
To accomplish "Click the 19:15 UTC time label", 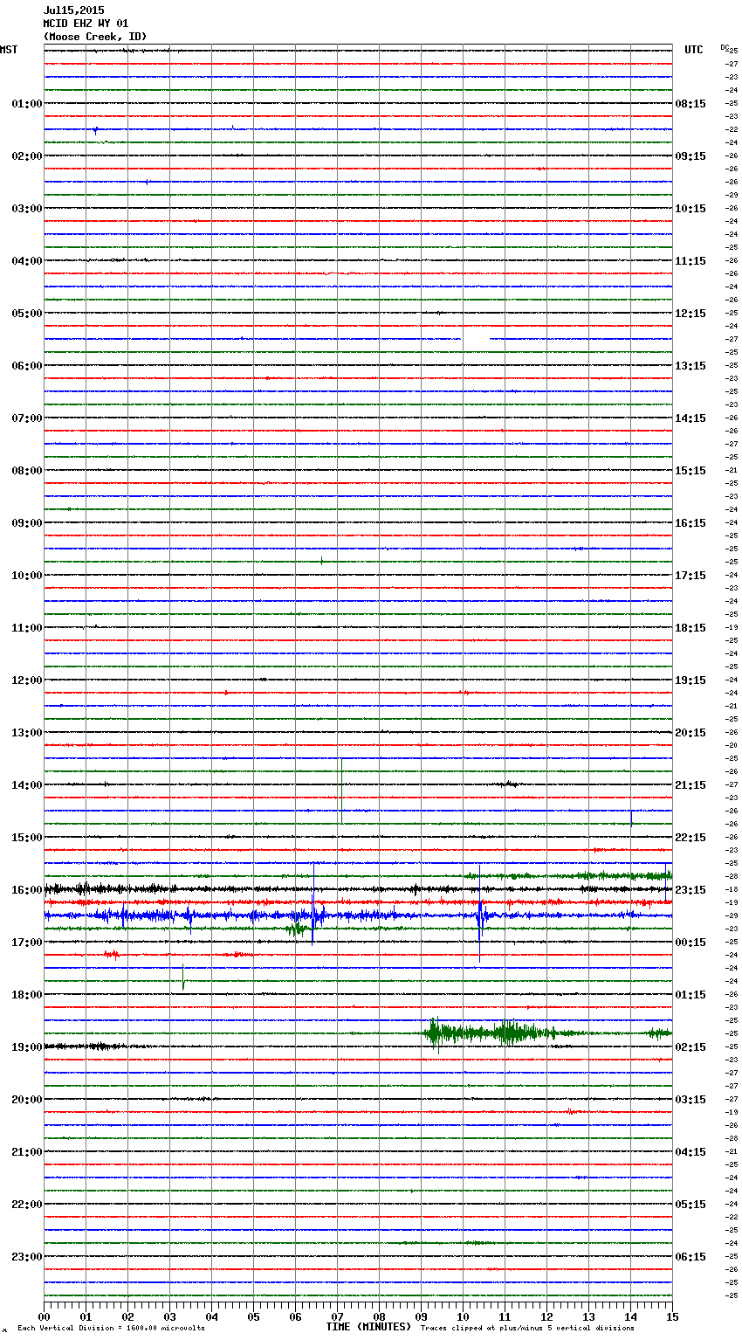I will tap(690, 680).
